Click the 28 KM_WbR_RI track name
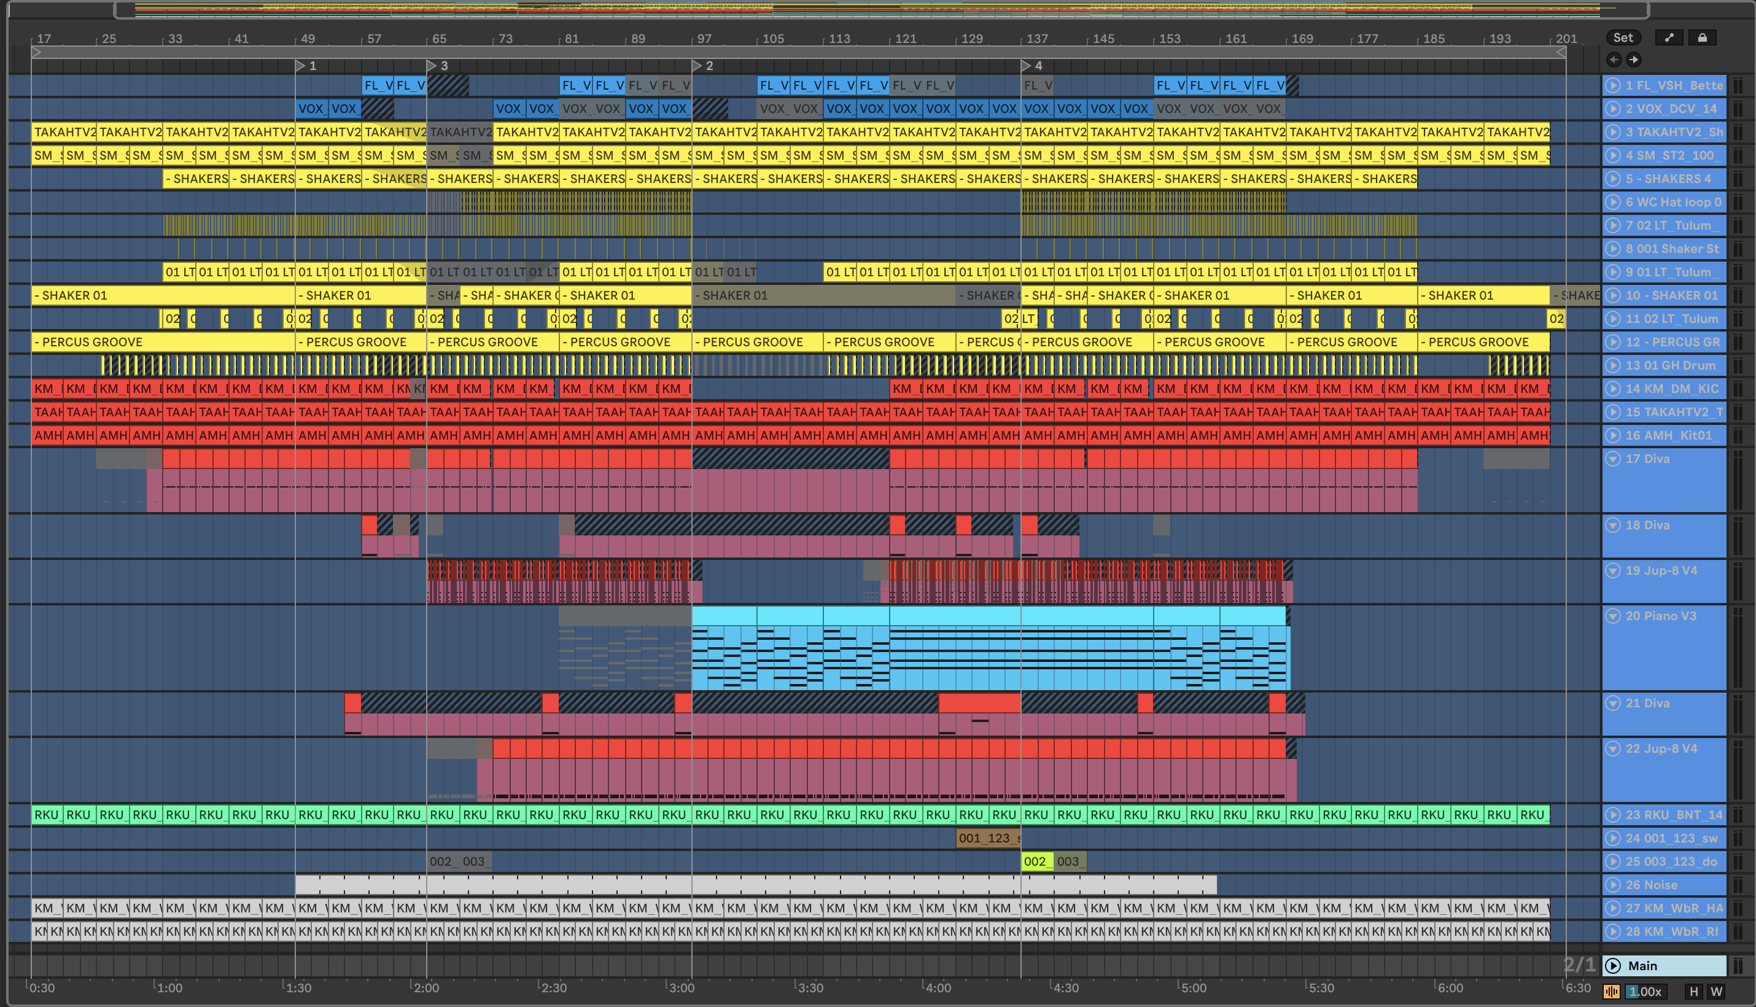 coord(1672,931)
